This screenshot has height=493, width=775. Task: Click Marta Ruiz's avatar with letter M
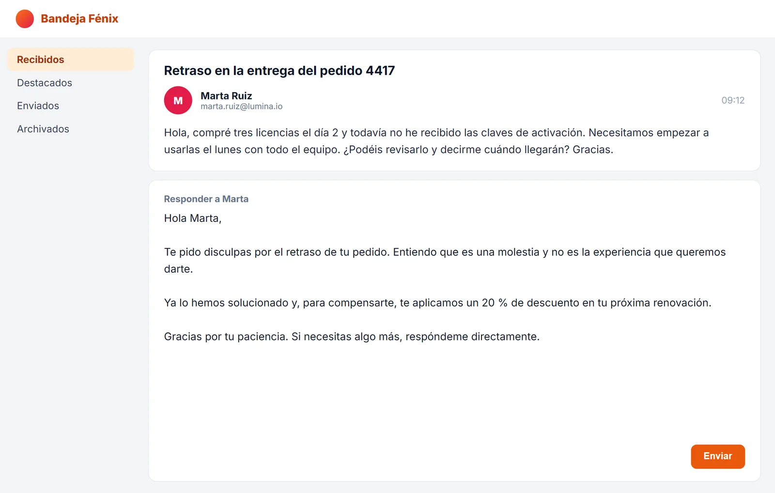pyautogui.click(x=178, y=100)
